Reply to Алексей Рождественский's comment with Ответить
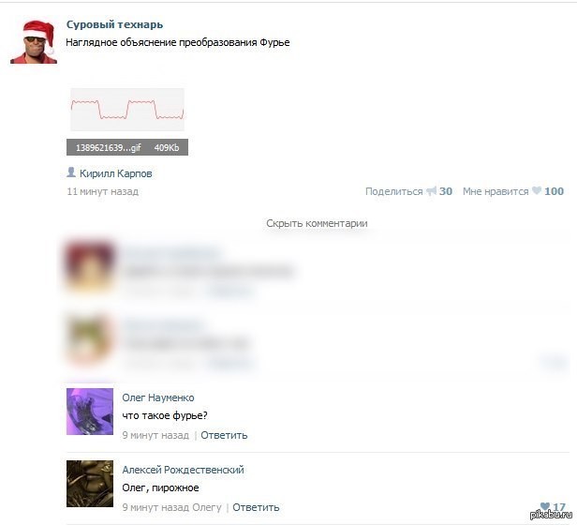Screen dimensions: 577x525 (256, 507)
